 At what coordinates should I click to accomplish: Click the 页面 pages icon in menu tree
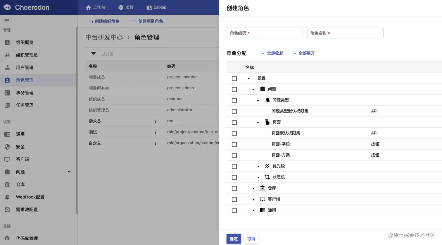[x=267, y=122]
